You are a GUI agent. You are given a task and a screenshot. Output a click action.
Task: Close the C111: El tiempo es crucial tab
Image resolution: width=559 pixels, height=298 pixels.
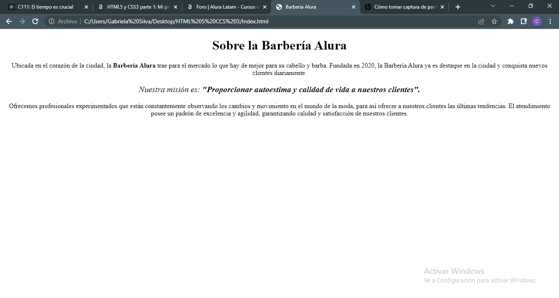point(86,7)
